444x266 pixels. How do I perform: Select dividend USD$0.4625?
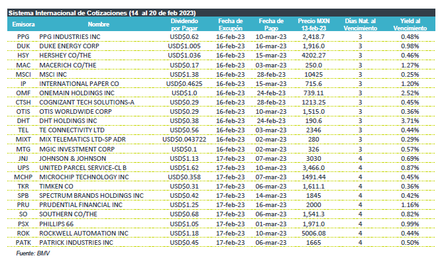click(184, 84)
